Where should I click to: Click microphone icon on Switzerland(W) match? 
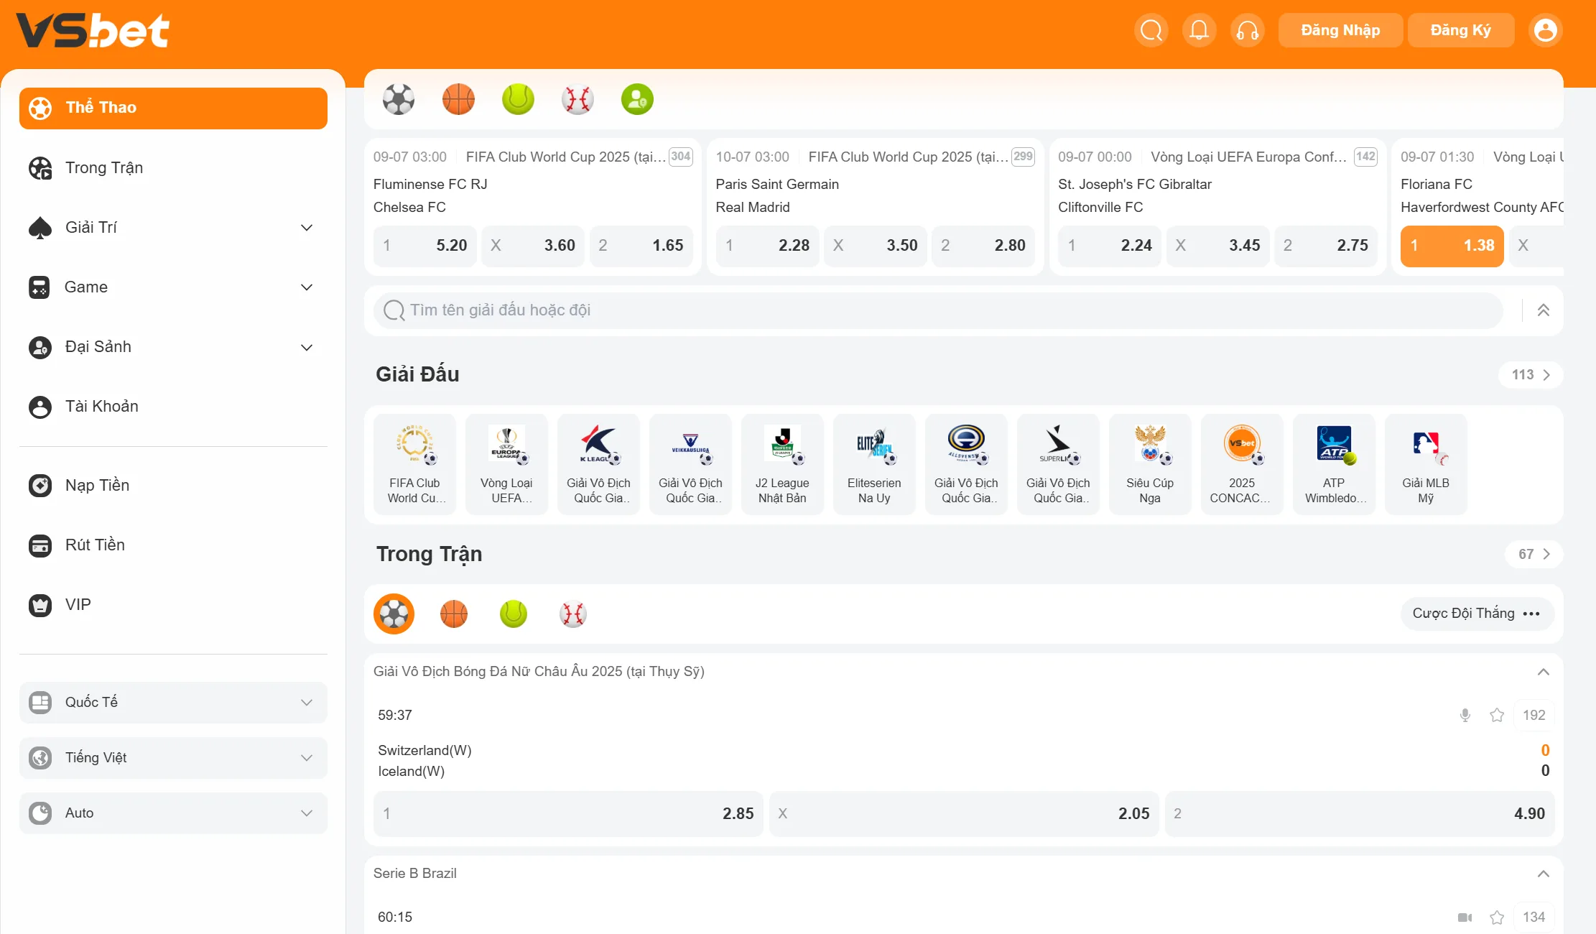coord(1465,715)
